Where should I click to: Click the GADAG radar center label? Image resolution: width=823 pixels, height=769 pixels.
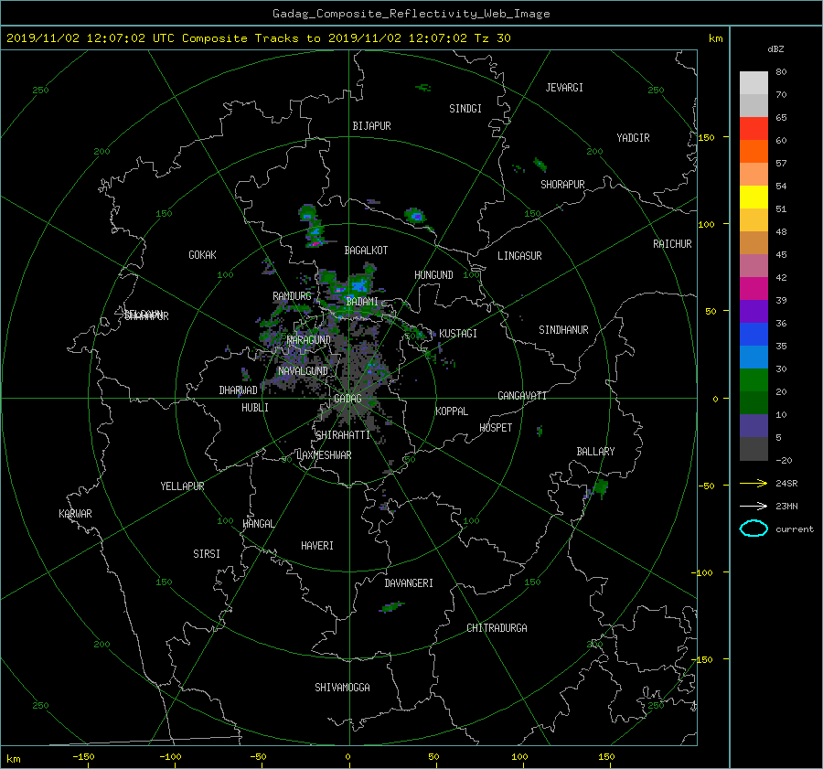click(x=347, y=399)
